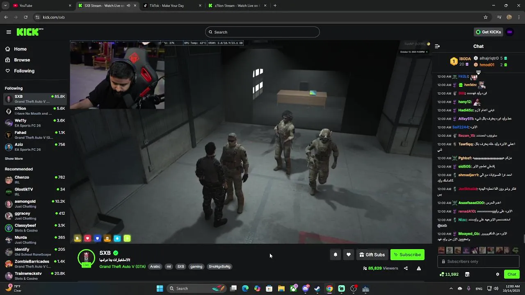Go back with browser back arrow
Screen dimensions: 525x295
tap(6, 17)
